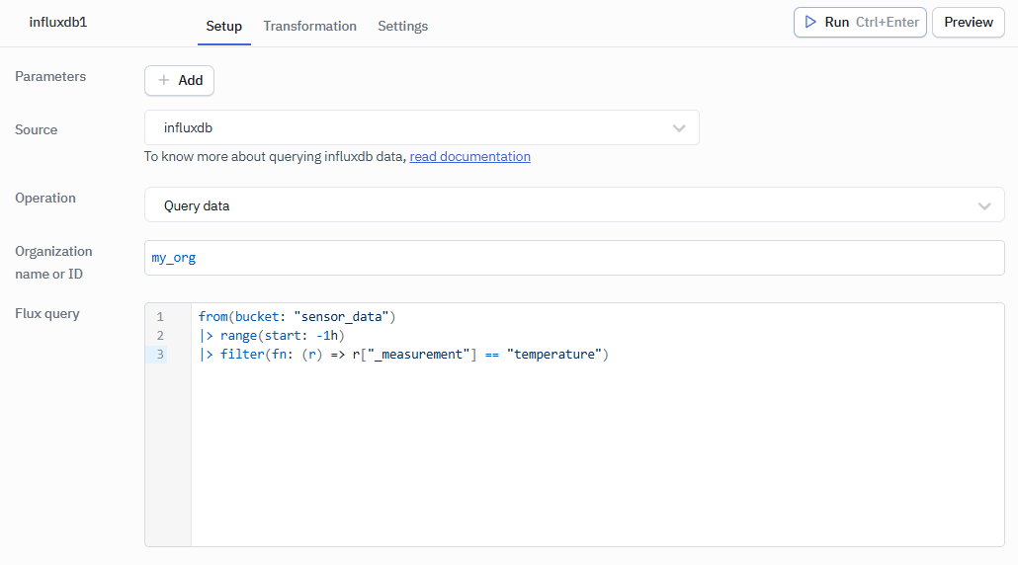Viewport: 1018px width, 565px height.
Task: Go to the Settings tab
Action: pyautogui.click(x=402, y=26)
